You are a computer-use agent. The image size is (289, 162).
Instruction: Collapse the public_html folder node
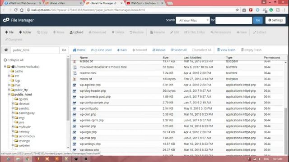point(9,94)
